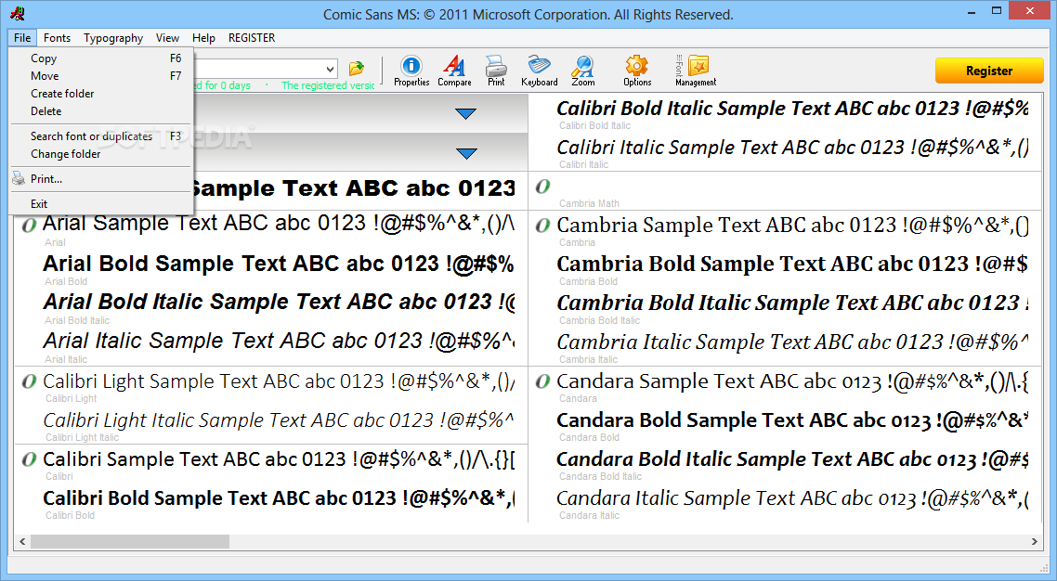Select the Calibri Bold sample row

point(279,503)
